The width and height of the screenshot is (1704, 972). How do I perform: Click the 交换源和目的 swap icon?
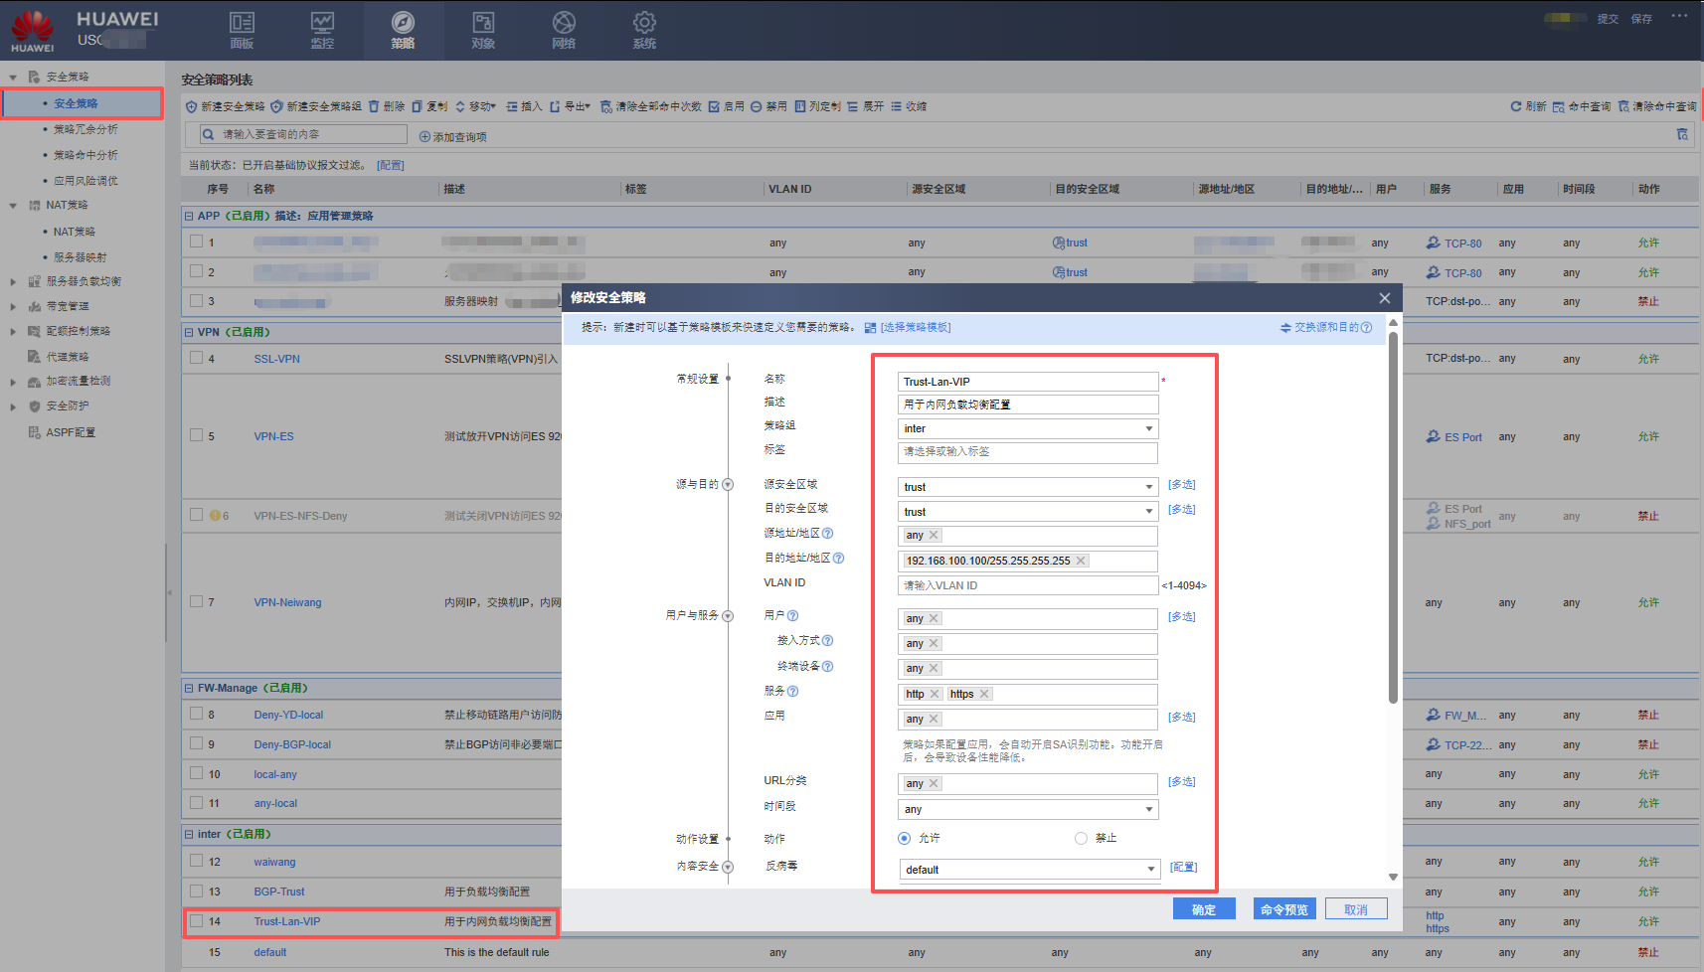click(x=1285, y=328)
